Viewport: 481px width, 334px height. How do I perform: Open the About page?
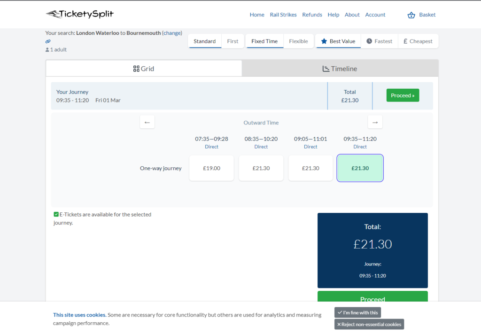(352, 15)
